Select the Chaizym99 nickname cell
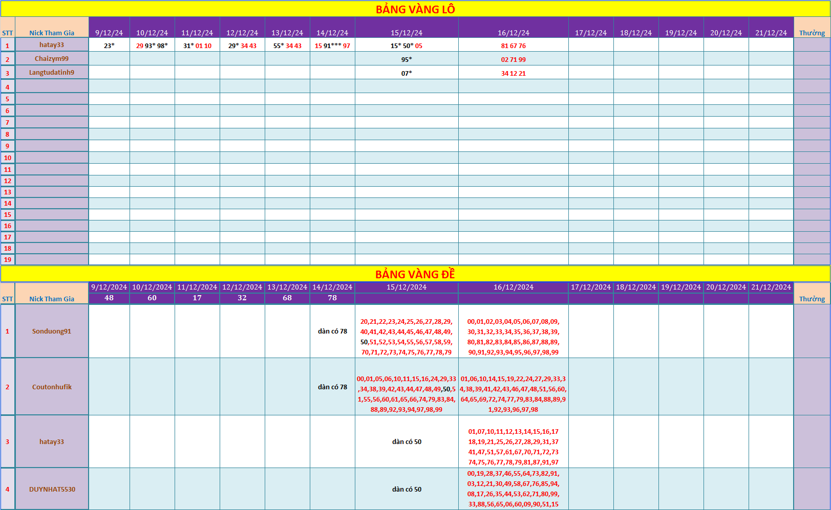 tap(52, 59)
